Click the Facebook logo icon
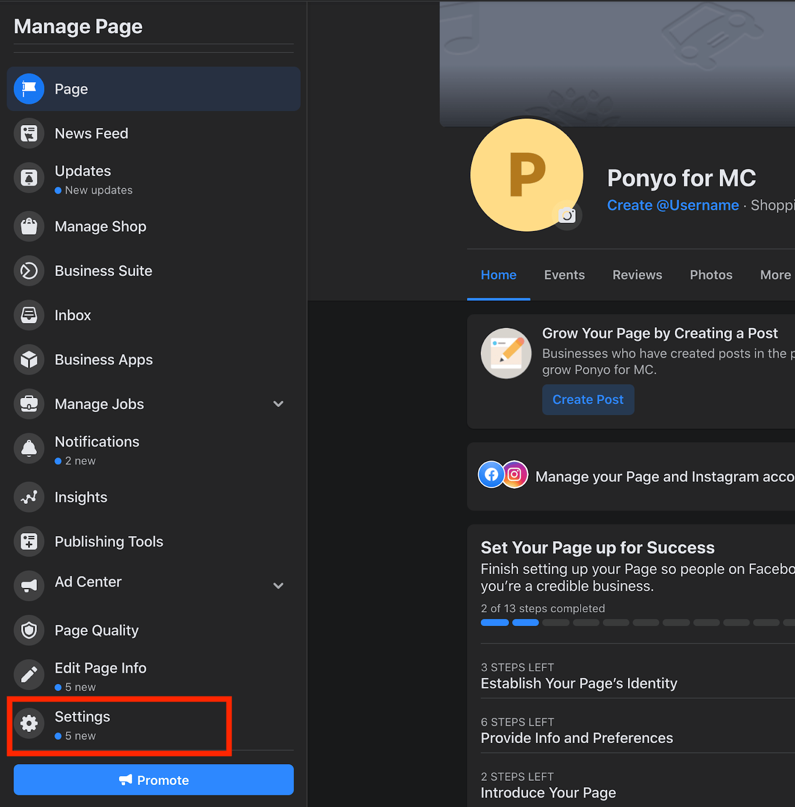Image resolution: width=795 pixels, height=807 pixels. (491, 475)
